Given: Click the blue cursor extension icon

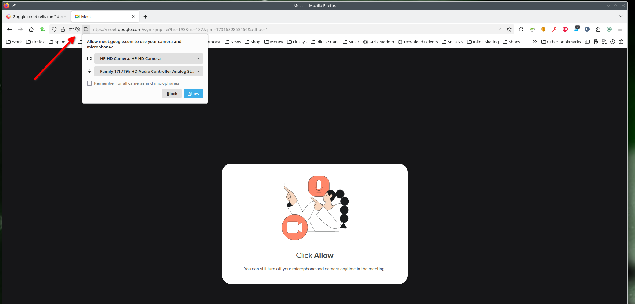Looking at the screenshot, I should (x=587, y=29).
